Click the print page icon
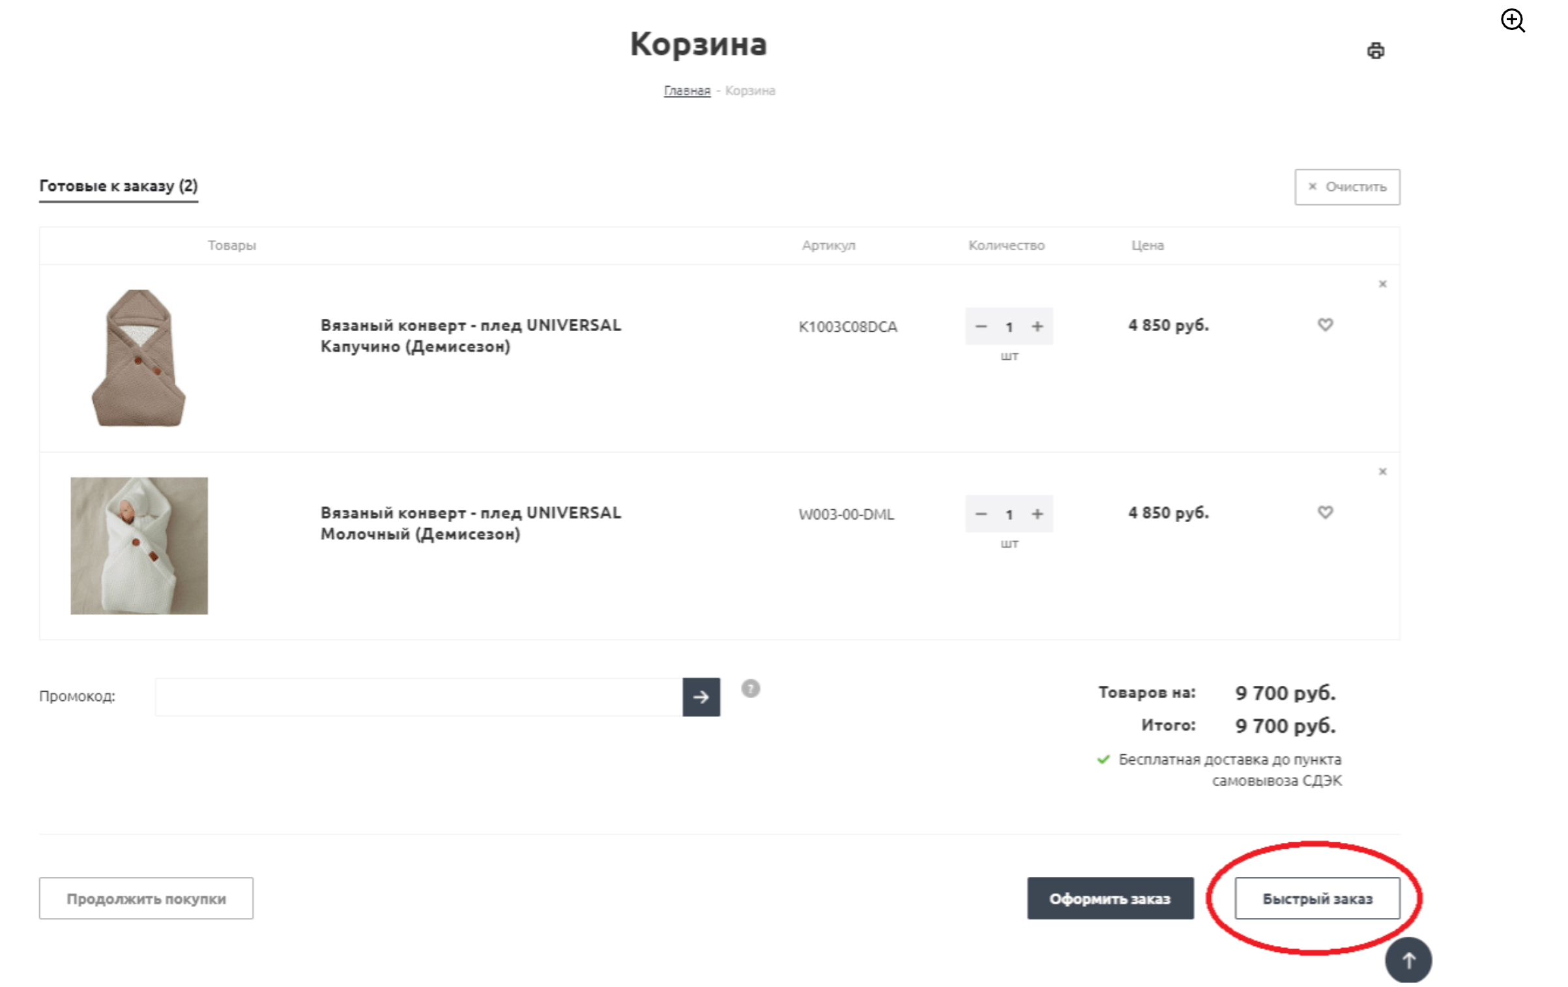This screenshot has height=987, width=1568. [x=1375, y=50]
